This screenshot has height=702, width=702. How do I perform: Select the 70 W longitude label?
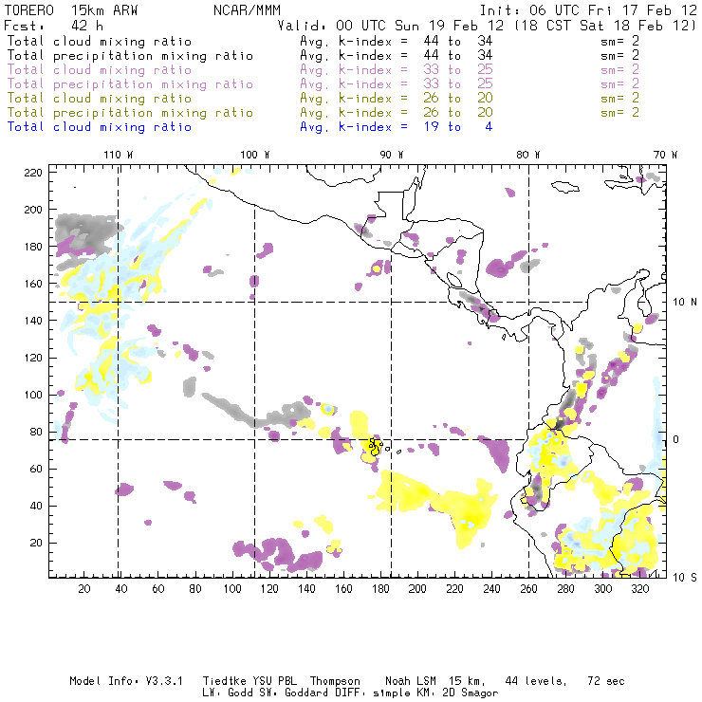click(666, 155)
